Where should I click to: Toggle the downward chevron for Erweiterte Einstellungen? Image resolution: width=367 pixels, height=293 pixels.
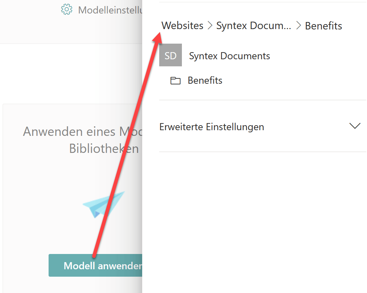tap(355, 126)
